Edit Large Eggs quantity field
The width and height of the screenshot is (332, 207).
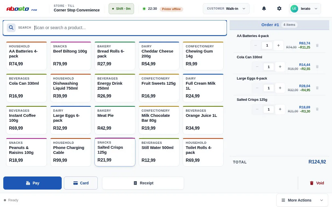(269, 88)
